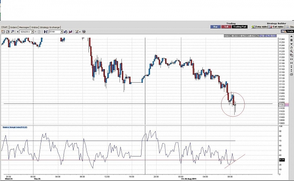Switch to the Chart tab
This screenshot has width=294, height=181.
pos(4,27)
